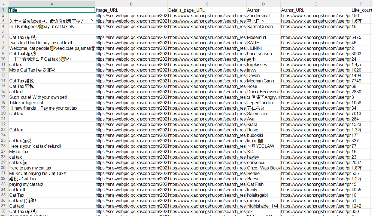Select author cell 'brina.season'

click(x=263, y=54)
